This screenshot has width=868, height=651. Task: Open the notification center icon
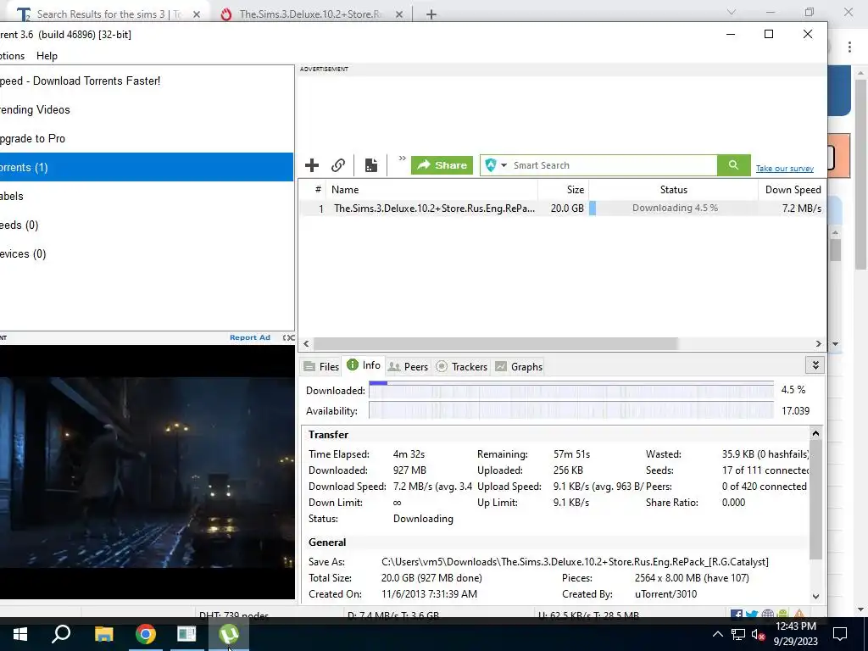[x=840, y=634]
